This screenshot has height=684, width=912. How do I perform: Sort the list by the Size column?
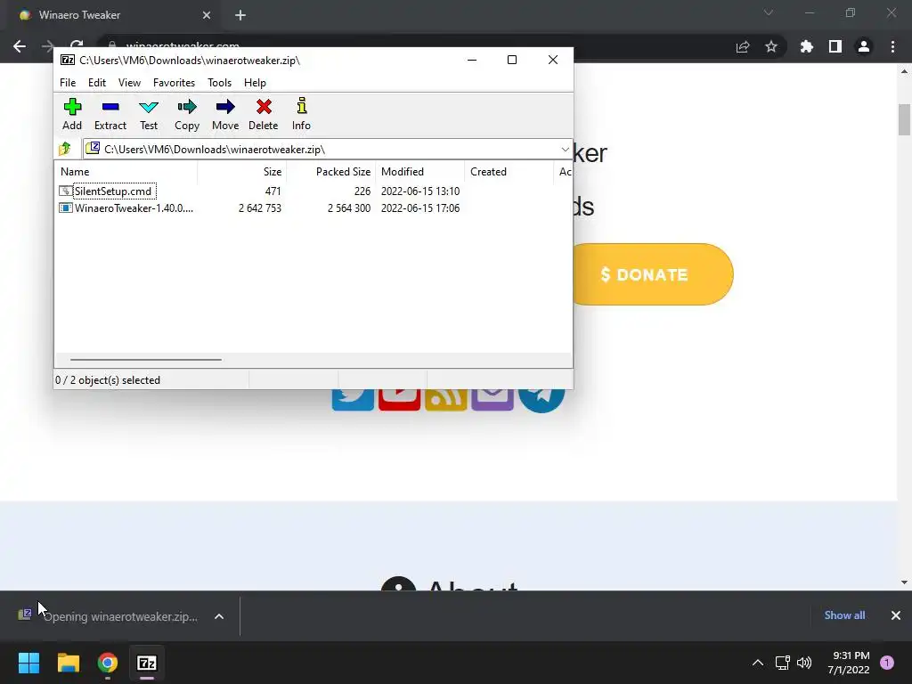(x=242, y=172)
